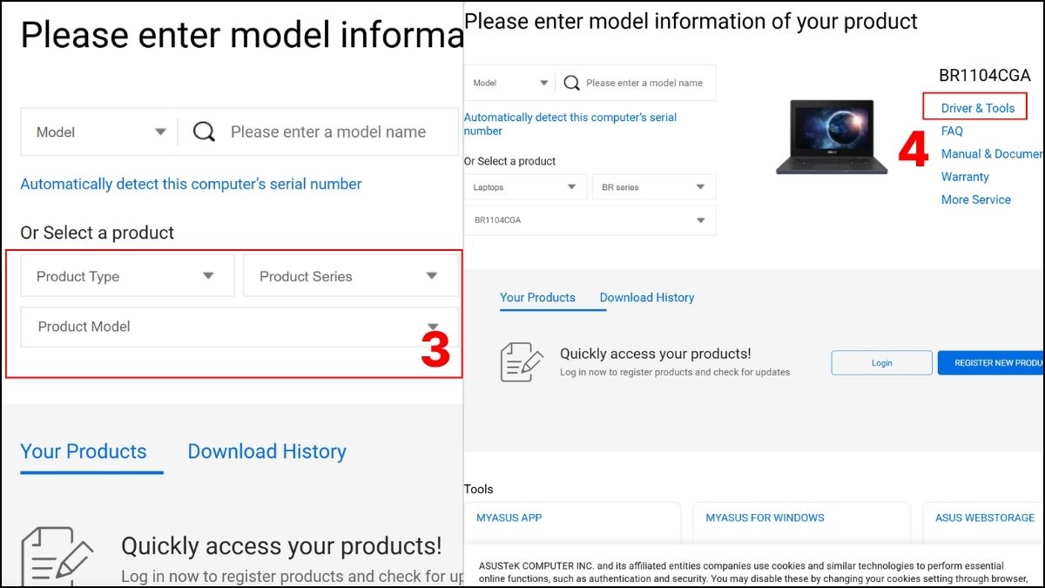Viewport: 1045px width, 588px height.
Task: Open Laptops product type dropdown
Action: [525, 187]
